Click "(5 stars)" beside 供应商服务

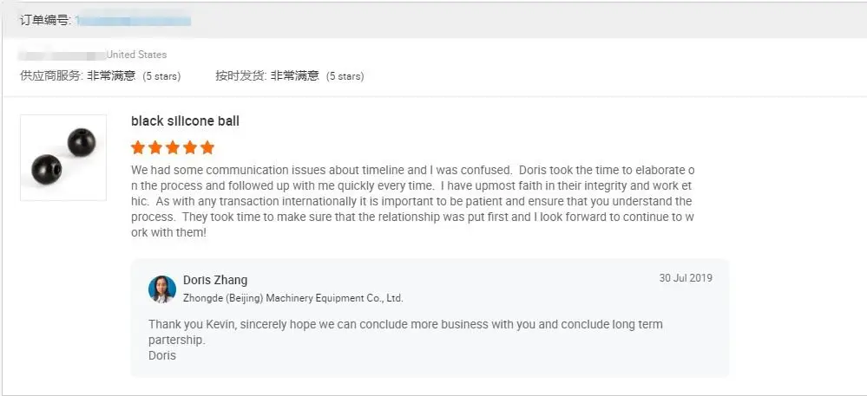click(x=161, y=76)
